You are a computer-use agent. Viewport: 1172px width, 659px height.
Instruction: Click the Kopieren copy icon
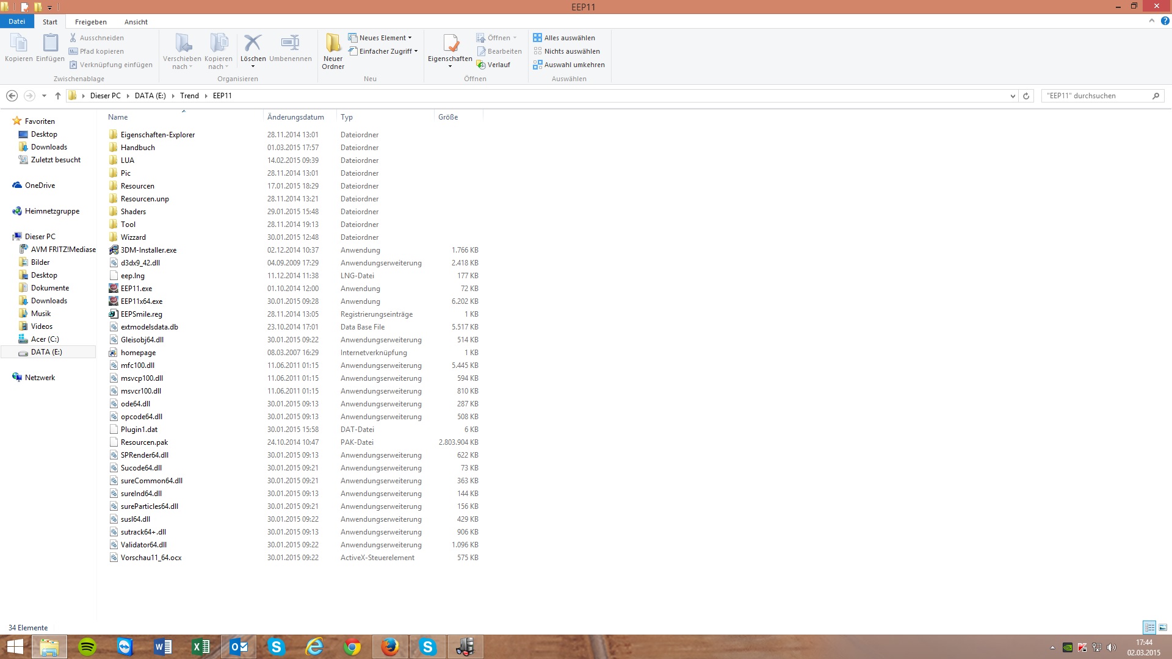point(18,44)
